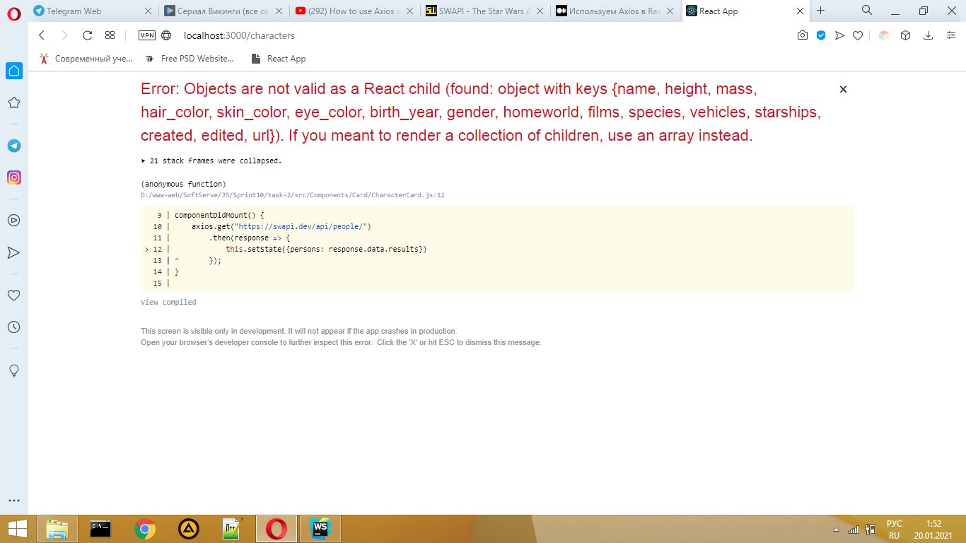Image resolution: width=966 pixels, height=543 pixels.
Task: Open sidebar Home icon
Action: (13, 70)
